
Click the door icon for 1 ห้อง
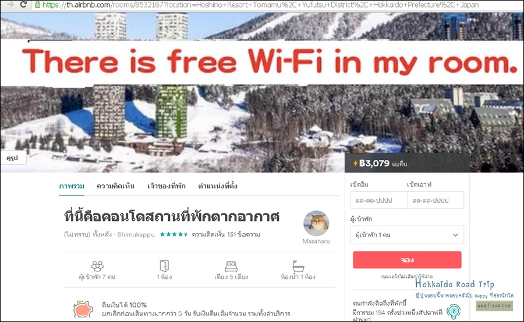coord(164,266)
